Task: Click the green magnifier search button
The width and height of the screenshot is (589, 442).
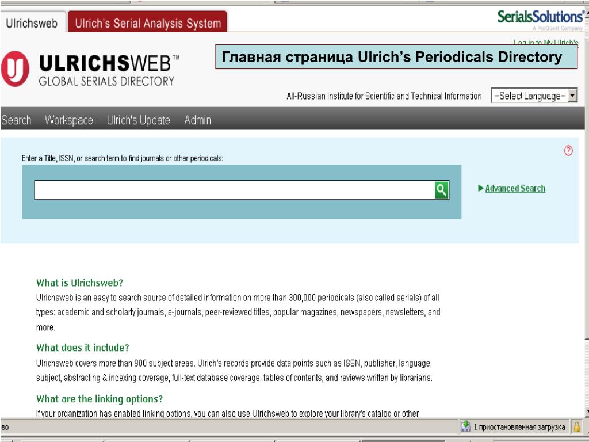Action: coord(441,190)
